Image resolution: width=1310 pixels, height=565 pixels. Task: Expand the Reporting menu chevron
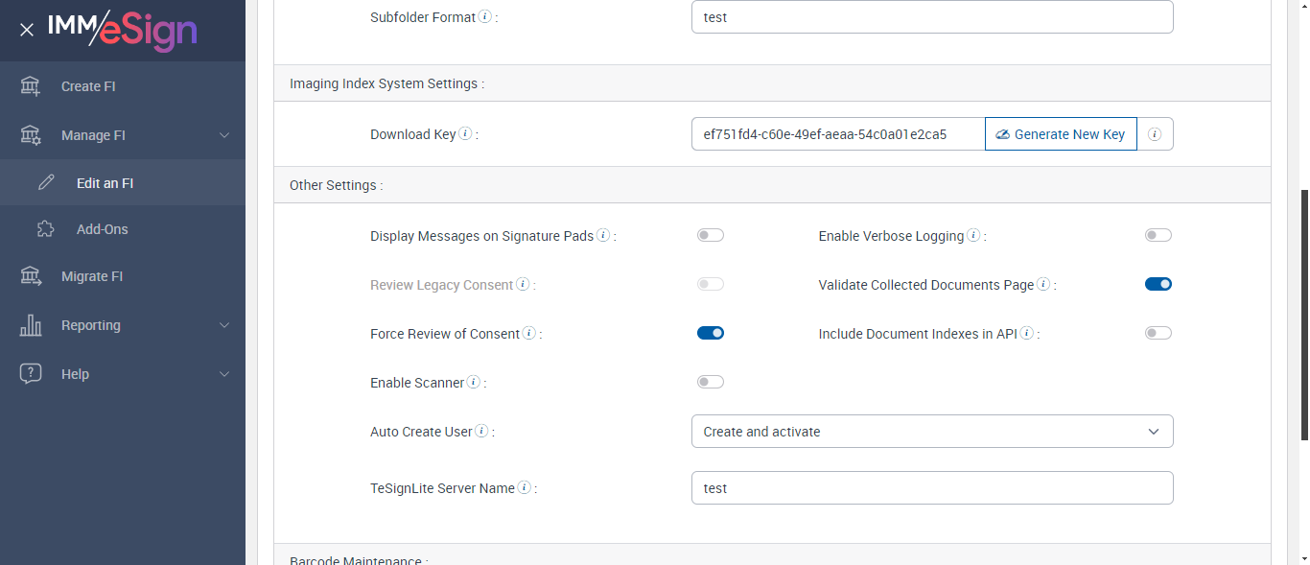tap(224, 325)
